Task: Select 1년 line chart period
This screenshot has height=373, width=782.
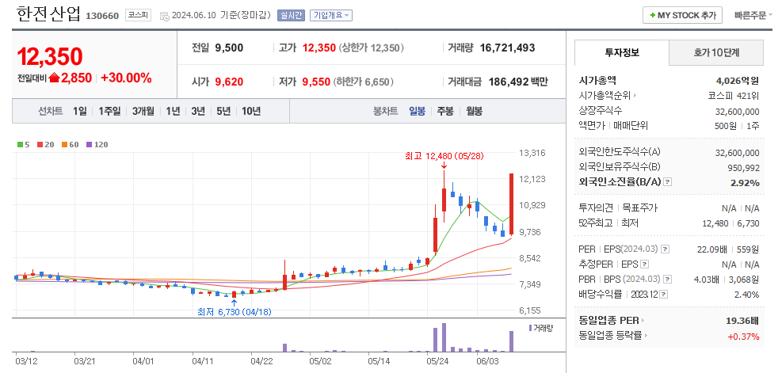Action: 173,111
